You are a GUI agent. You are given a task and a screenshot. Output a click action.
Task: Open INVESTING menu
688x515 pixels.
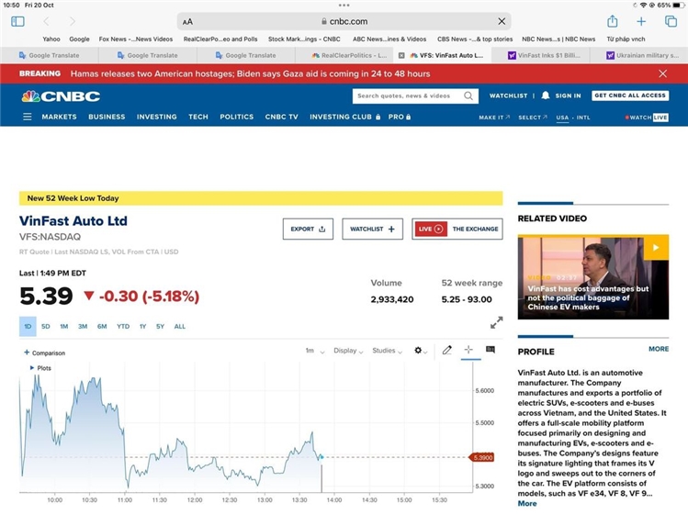pos(157,117)
